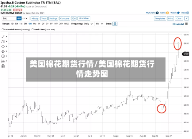
Task: Click the pop-out expand chart icon
Action: click(187, 18)
